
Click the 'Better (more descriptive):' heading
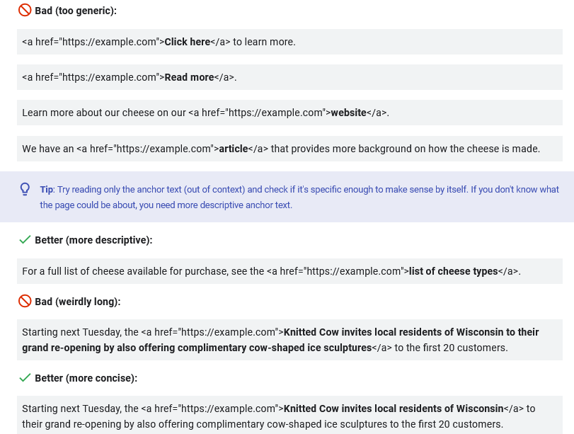(93, 240)
